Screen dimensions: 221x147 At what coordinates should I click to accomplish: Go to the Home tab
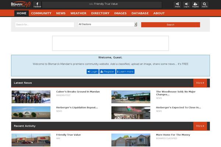22,13
